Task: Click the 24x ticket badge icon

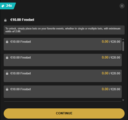Action: (x=3, y=6)
